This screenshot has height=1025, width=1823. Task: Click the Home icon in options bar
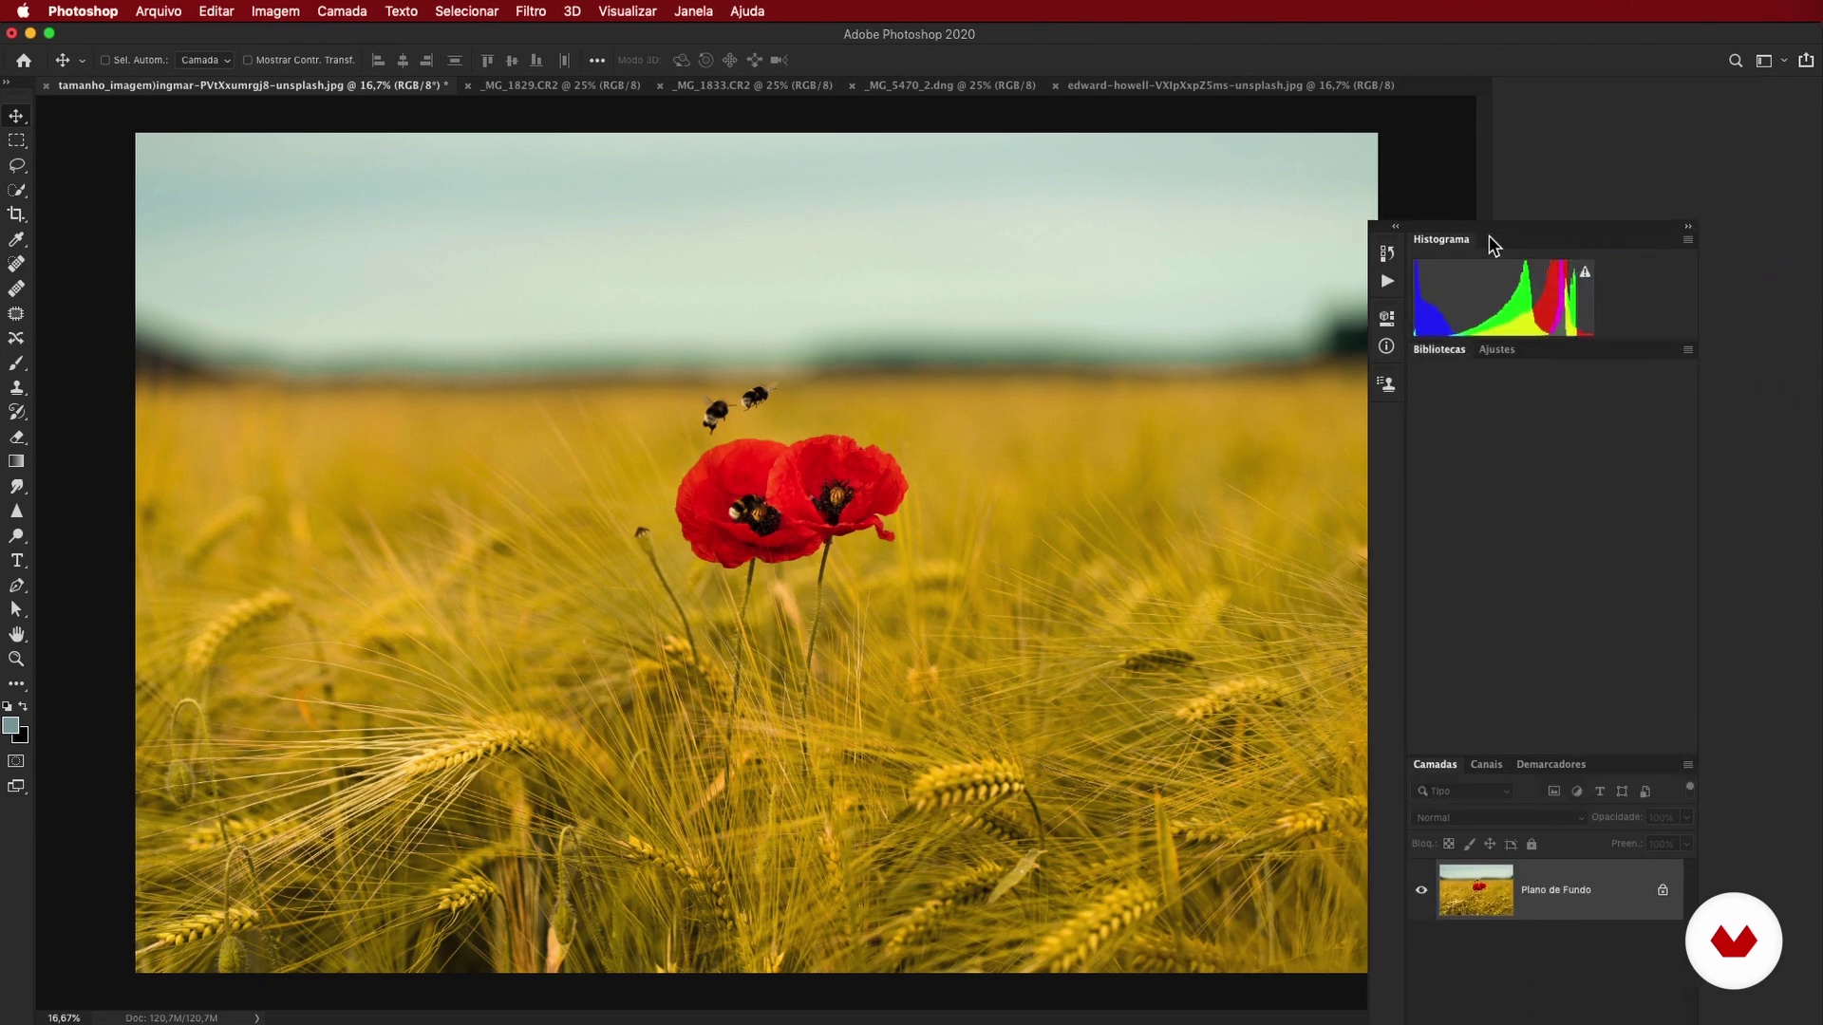[24, 60]
